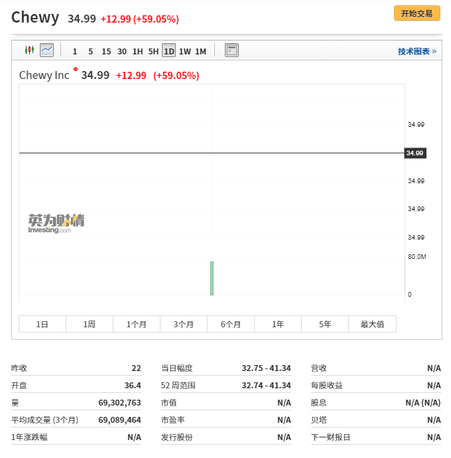This screenshot has width=451, height=458.
Task: Show the 5年 time range
Action: [325, 324]
